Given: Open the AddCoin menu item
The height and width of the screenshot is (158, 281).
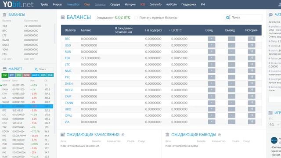Looking at the screenshot, I should click(x=171, y=4).
